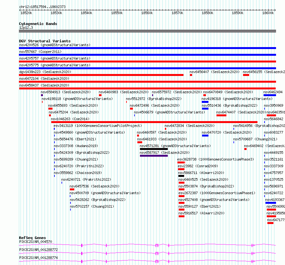Click nsv6458437 (Sedlazeck2020) label

[x=44, y=85]
